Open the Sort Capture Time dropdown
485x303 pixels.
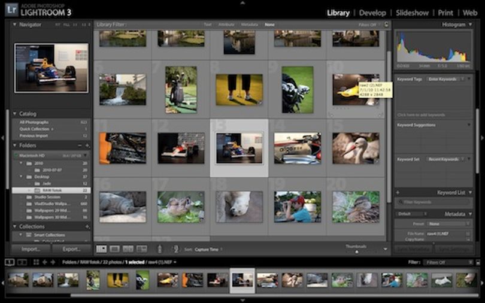click(x=208, y=249)
